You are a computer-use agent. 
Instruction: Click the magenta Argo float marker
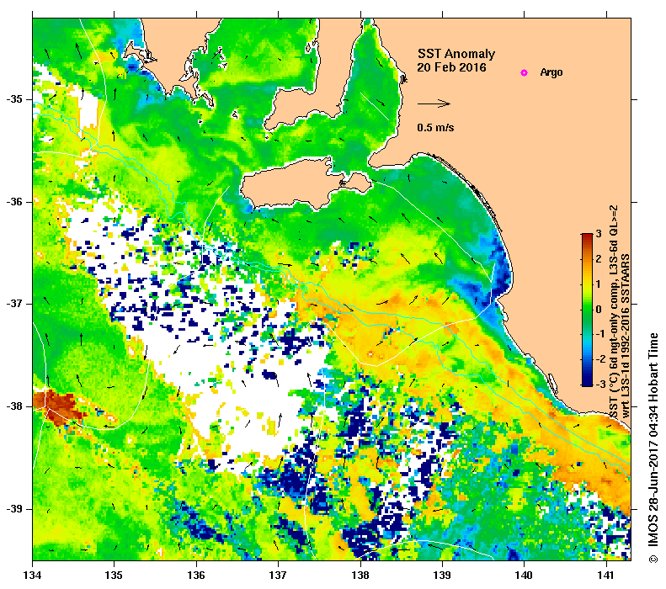(524, 73)
